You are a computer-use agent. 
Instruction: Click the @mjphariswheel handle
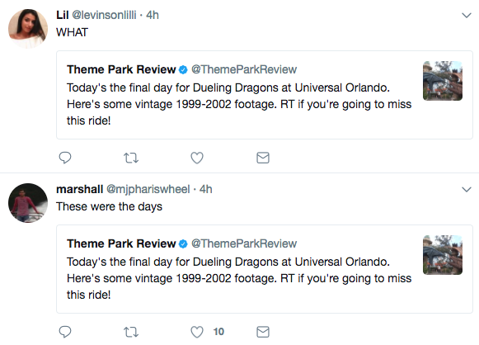pyautogui.click(x=148, y=189)
